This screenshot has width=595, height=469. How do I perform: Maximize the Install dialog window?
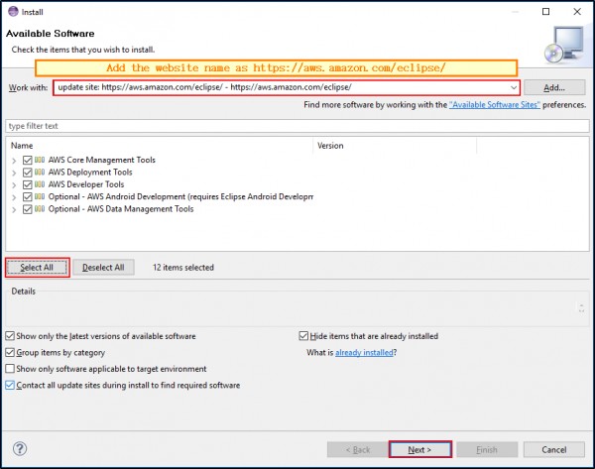tap(545, 12)
